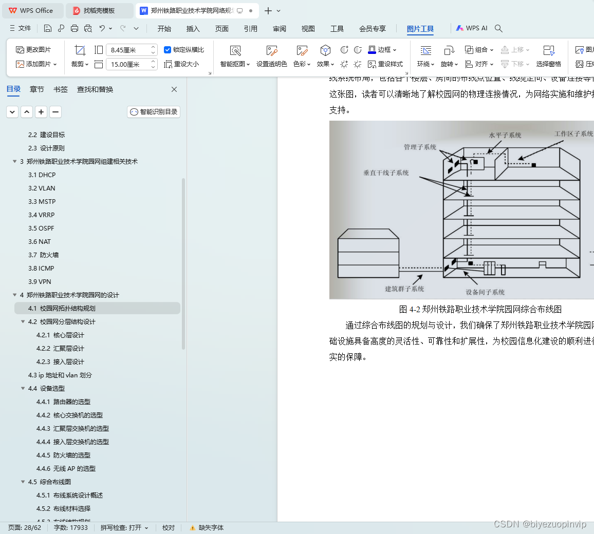
Task: Click 智能识别目录 button
Action: pos(154,111)
